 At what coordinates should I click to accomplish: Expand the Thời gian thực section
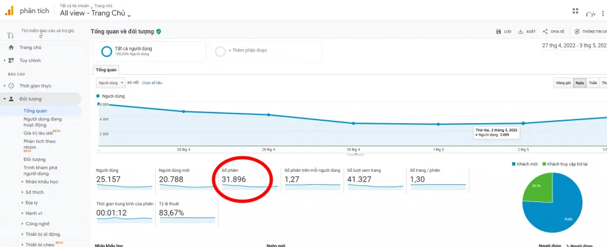(5, 86)
